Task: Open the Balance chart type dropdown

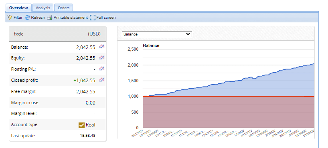Action: pyautogui.click(x=157, y=34)
